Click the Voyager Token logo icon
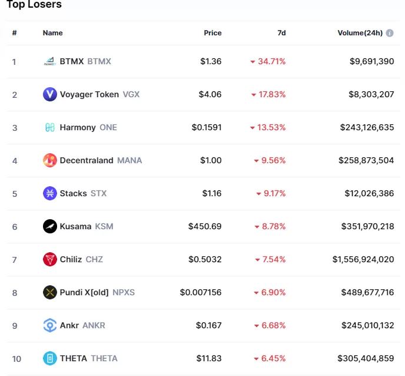 pos(50,94)
